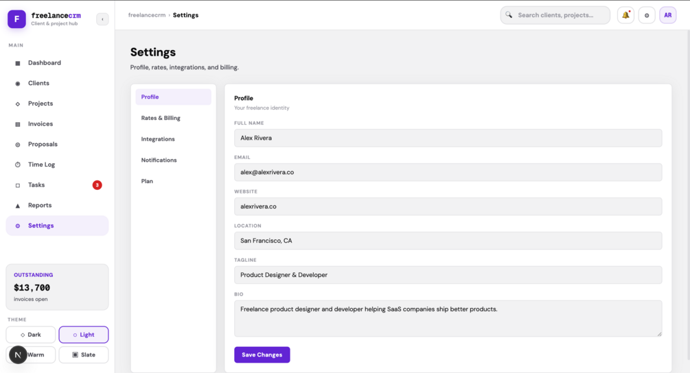Click Save Changes button
This screenshot has height=373, width=690.
click(x=262, y=354)
